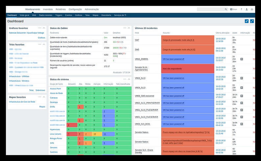This screenshot has height=161, width=261.
Task: Open the Inventário menu
Action: (48, 10)
